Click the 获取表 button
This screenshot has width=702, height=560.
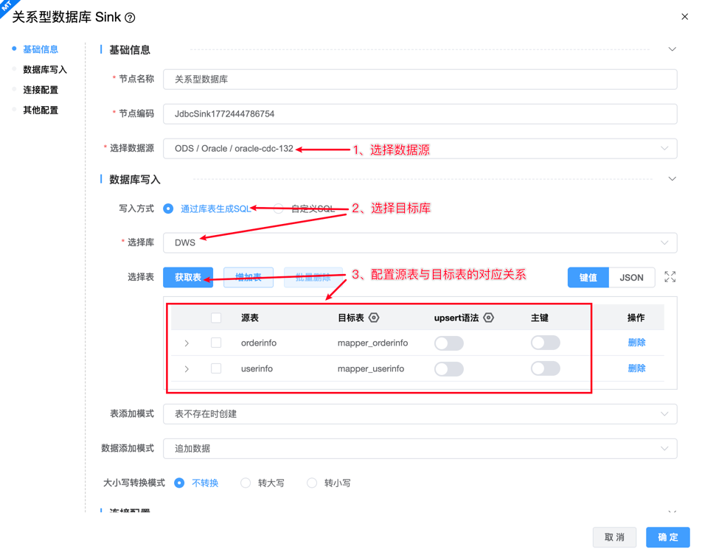(x=188, y=278)
